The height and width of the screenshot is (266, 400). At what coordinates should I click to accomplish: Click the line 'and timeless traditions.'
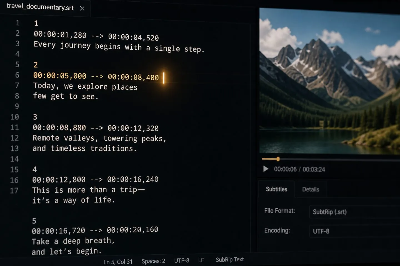point(85,149)
